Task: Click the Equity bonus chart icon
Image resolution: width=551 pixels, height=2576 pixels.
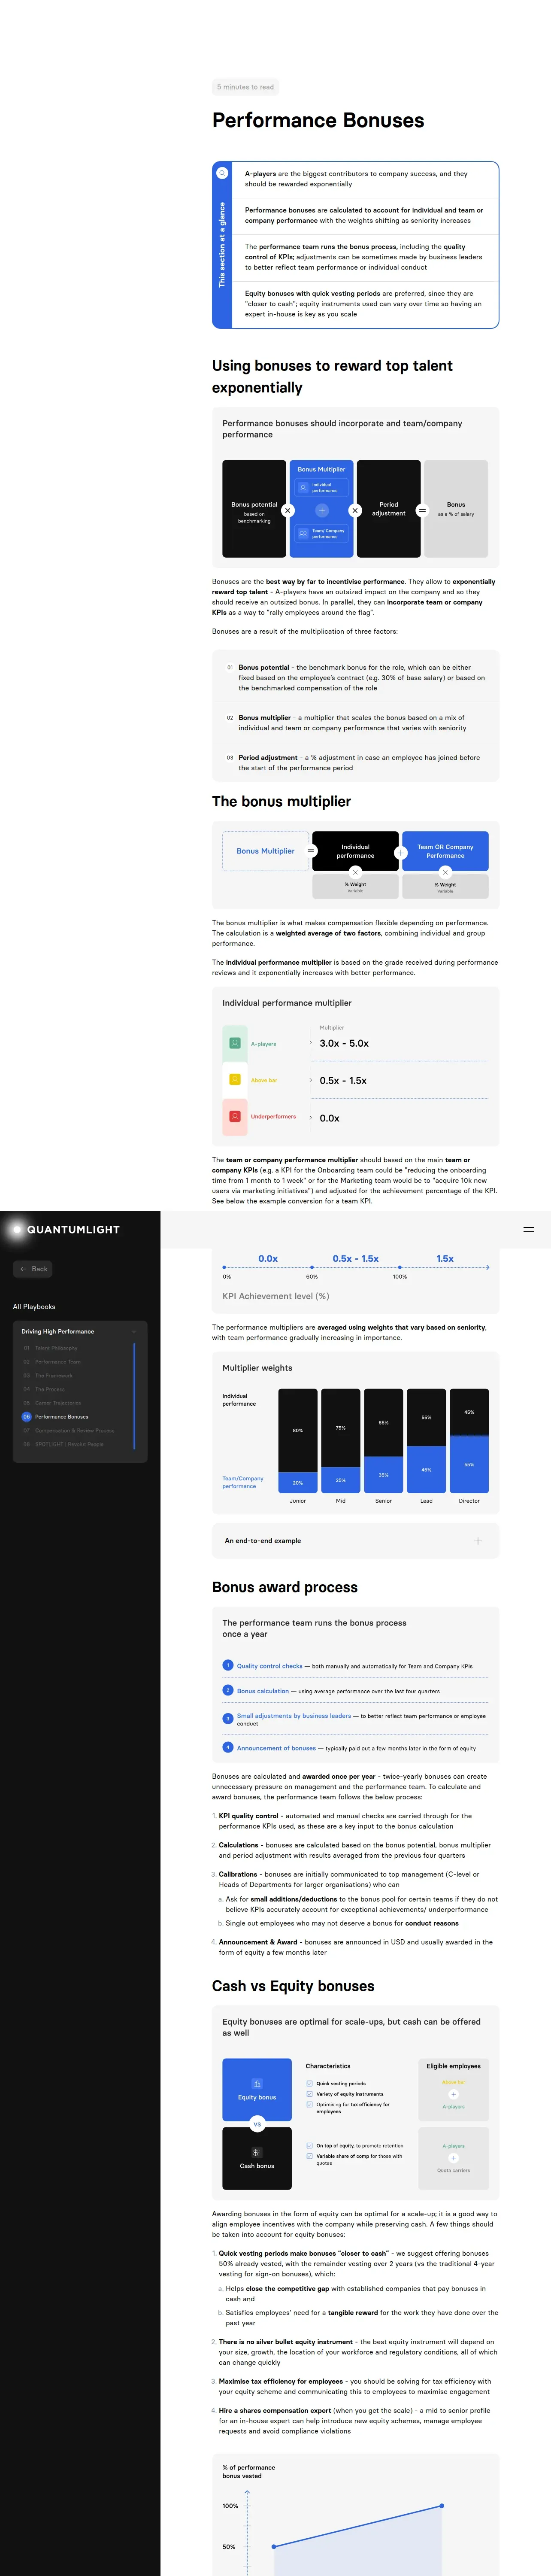Action: click(257, 2083)
